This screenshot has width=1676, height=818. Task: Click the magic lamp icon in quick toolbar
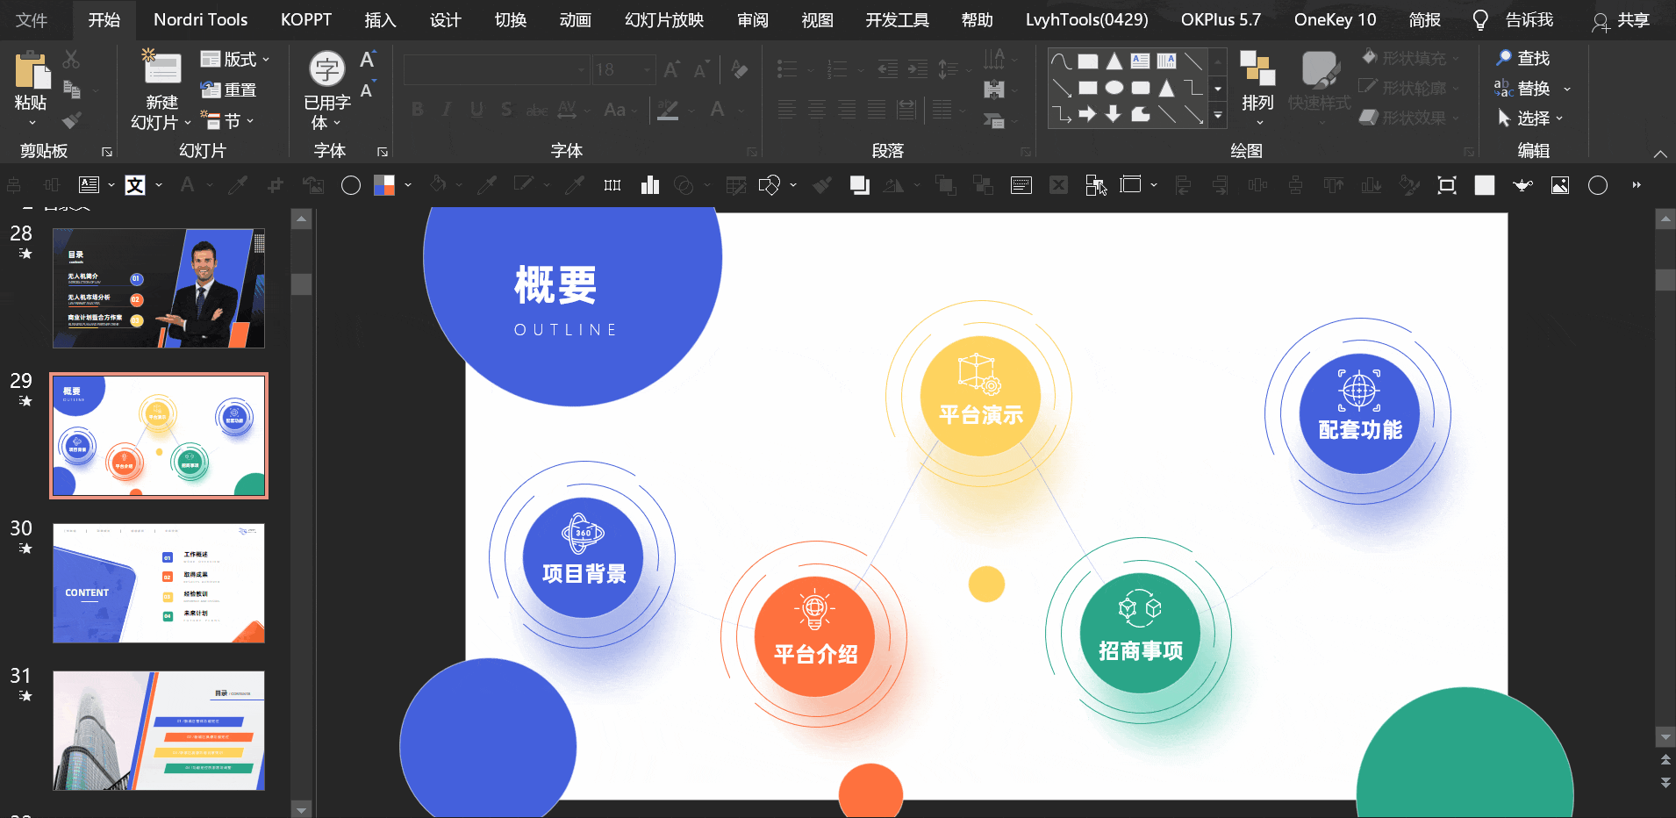pyautogui.click(x=1522, y=184)
